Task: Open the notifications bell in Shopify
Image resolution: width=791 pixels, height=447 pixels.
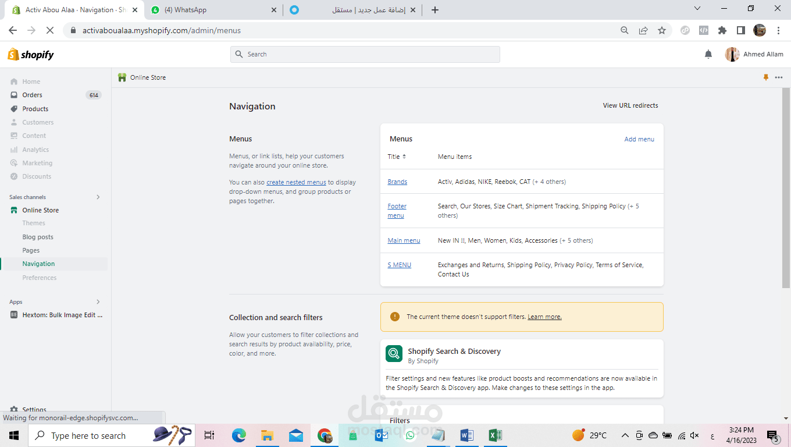Action: pyautogui.click(x=708, y=54)
